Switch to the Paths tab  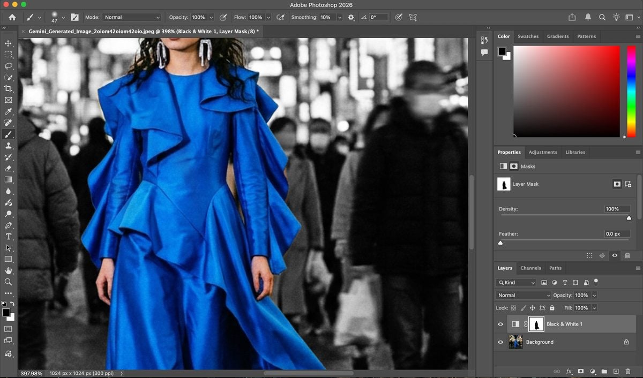pyautogui.click(x=556, y=268)
